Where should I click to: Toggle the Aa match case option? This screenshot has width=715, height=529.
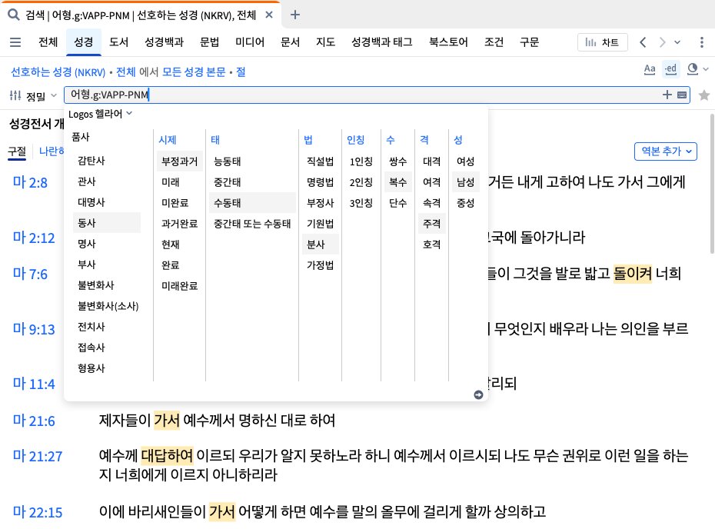pyautogui.click(x=650, y=69)
